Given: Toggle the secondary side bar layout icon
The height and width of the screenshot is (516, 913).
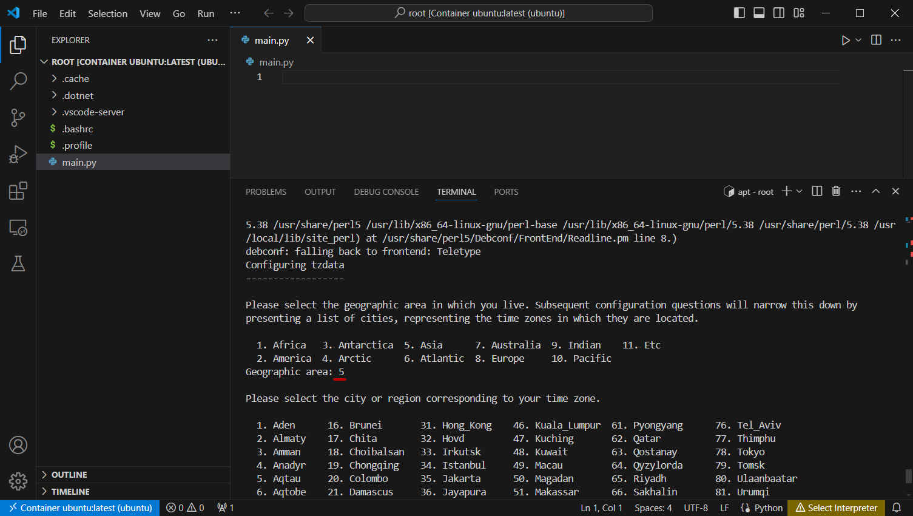Looking at the screenshot, I should (x=779, y=13).
